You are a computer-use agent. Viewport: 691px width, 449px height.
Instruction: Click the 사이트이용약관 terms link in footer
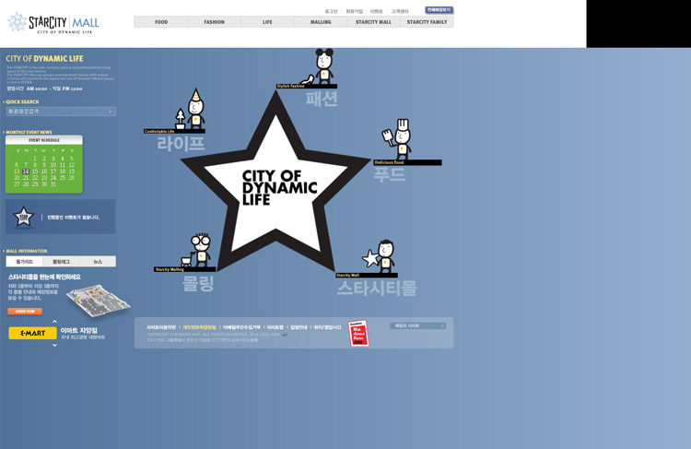[161, 327]
